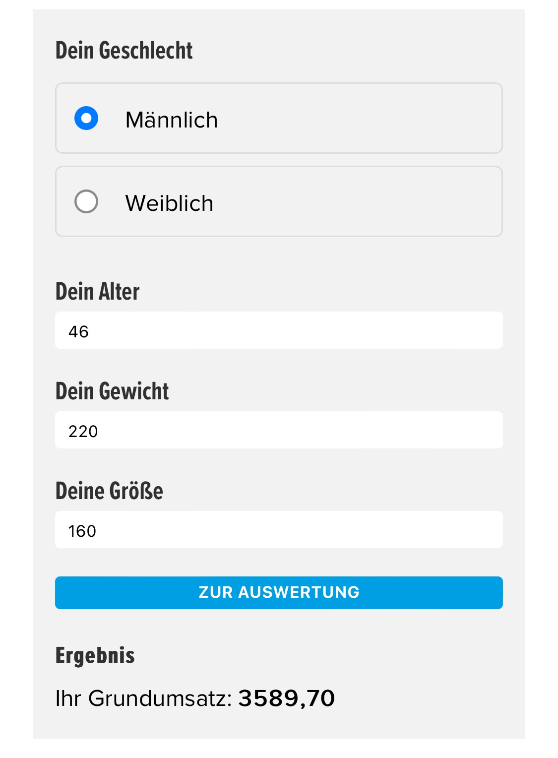Select the Weiblich radio button
Image resolution: width=558 pixels, height=758 pixels.
(x=86, y=202)
